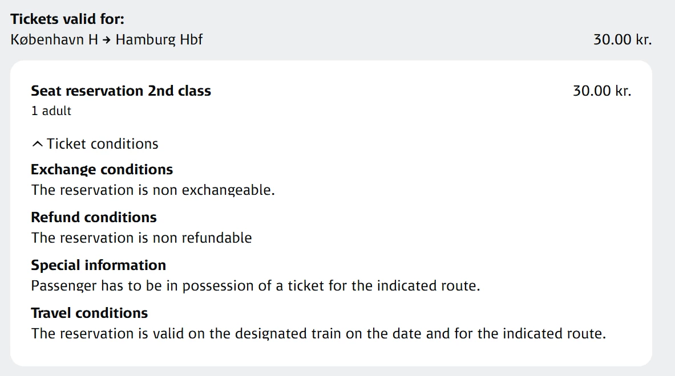Select the Seat reservation 2nd class title
The width and height of the screenshot is (675, 376).
[121, 91]
